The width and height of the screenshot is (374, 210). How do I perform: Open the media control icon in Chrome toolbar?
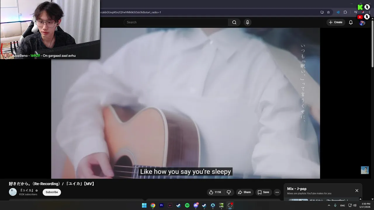point(356,12)
